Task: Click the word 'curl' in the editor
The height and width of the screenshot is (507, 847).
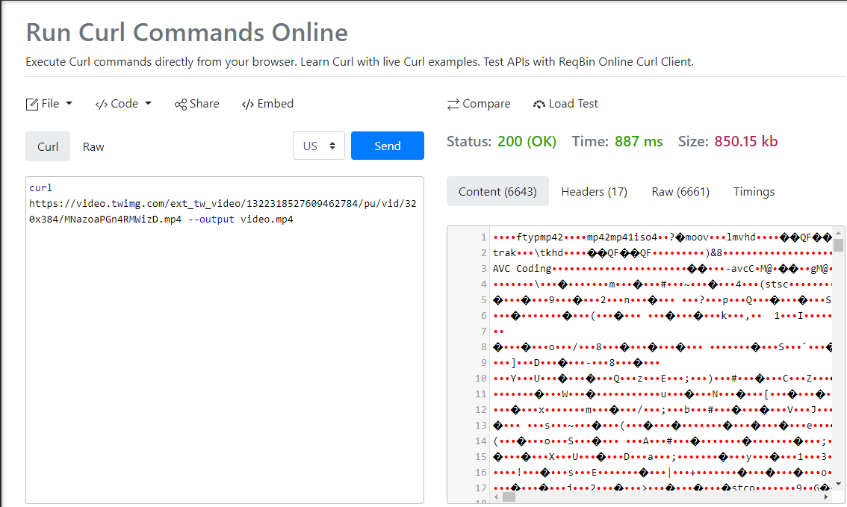Action: (x=40, y=188)
